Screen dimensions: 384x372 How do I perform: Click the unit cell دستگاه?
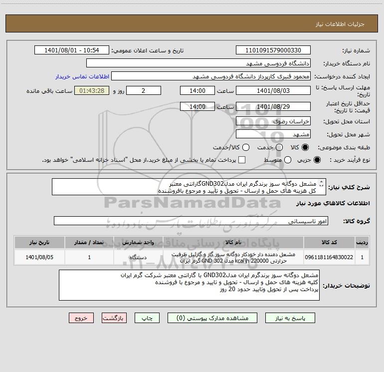[138, 257]
